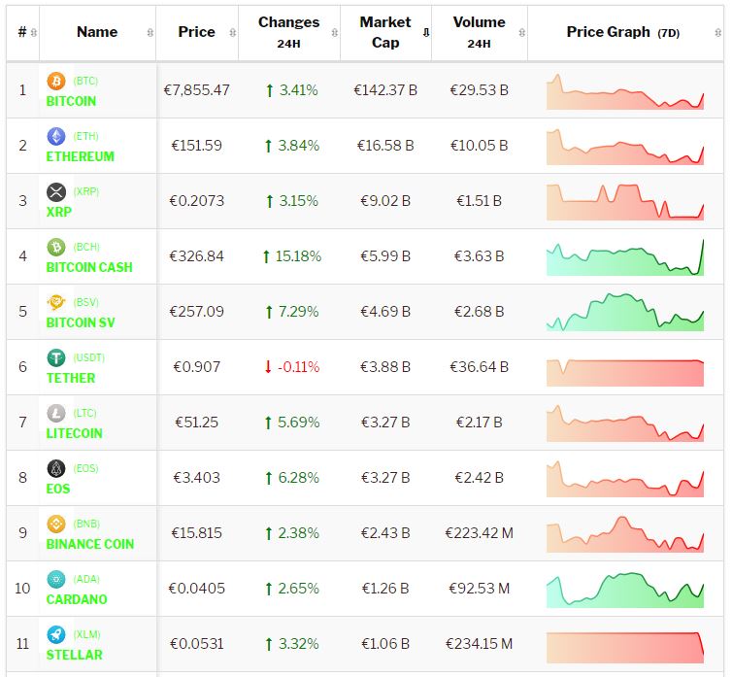Click the Bitcoin Cash green icon

(56, 247)
